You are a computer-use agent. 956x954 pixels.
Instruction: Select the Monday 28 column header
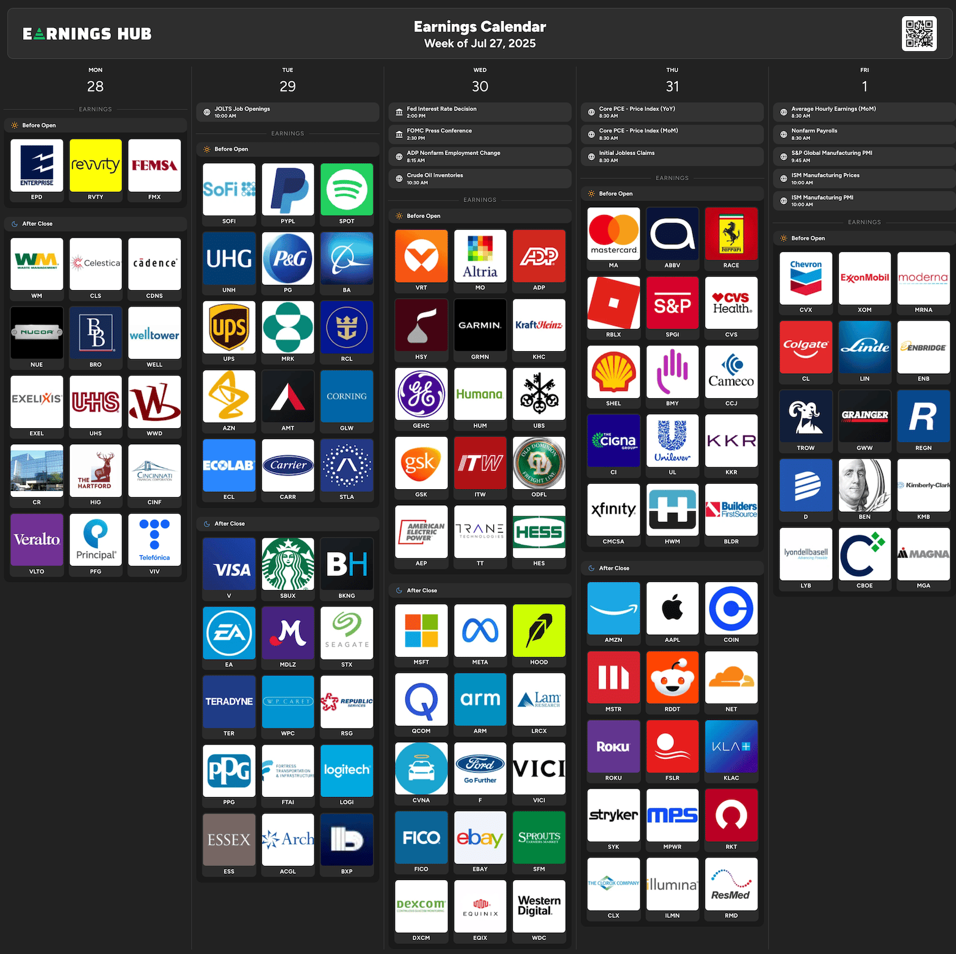(x=95, y=81)
